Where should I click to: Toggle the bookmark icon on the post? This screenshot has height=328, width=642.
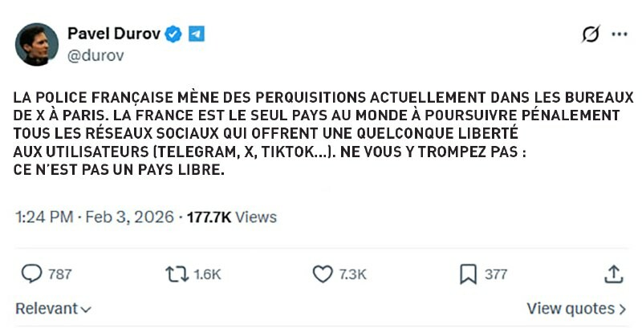click(468, 274)
